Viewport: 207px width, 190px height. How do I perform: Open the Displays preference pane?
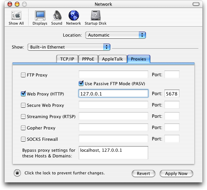[40, 18]
